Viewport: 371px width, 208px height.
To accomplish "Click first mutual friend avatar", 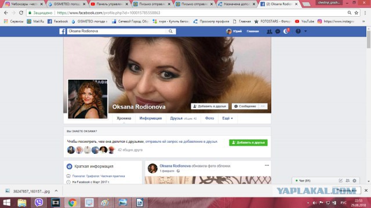I will click(x=71, y=150).
